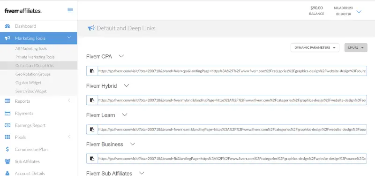This screenshot has height=176, width=375.
Task: Copy the Fiverr Hybrid link
Action: 92,100
